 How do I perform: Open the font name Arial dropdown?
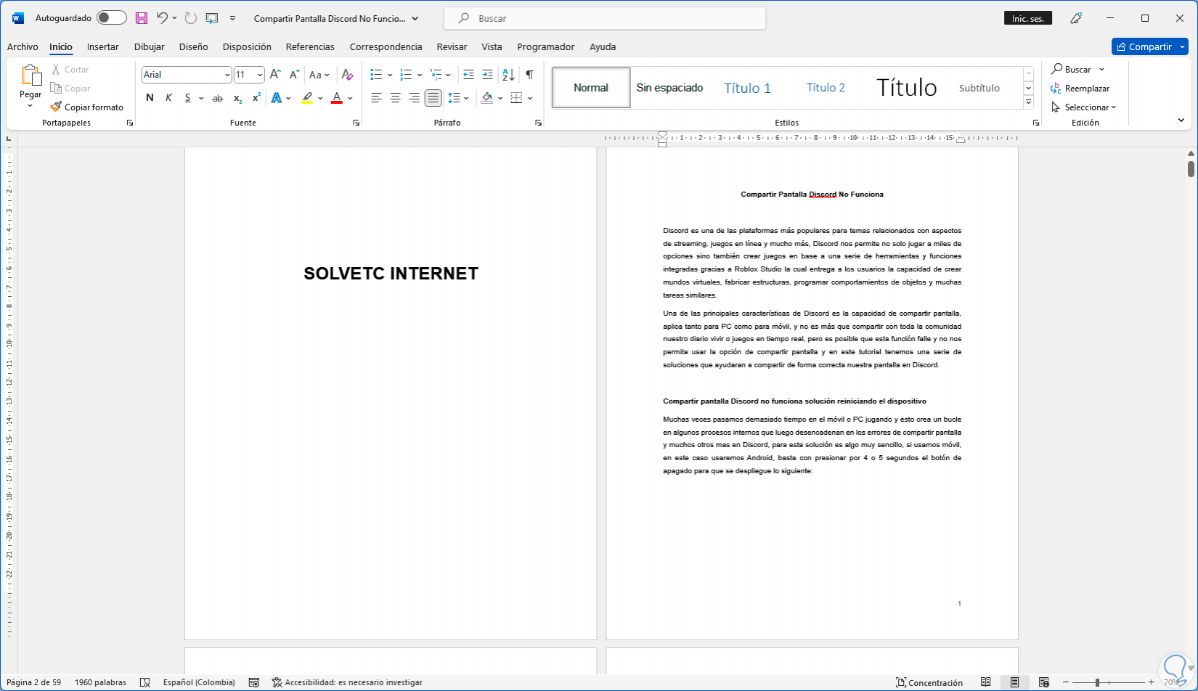click(227, 75)
